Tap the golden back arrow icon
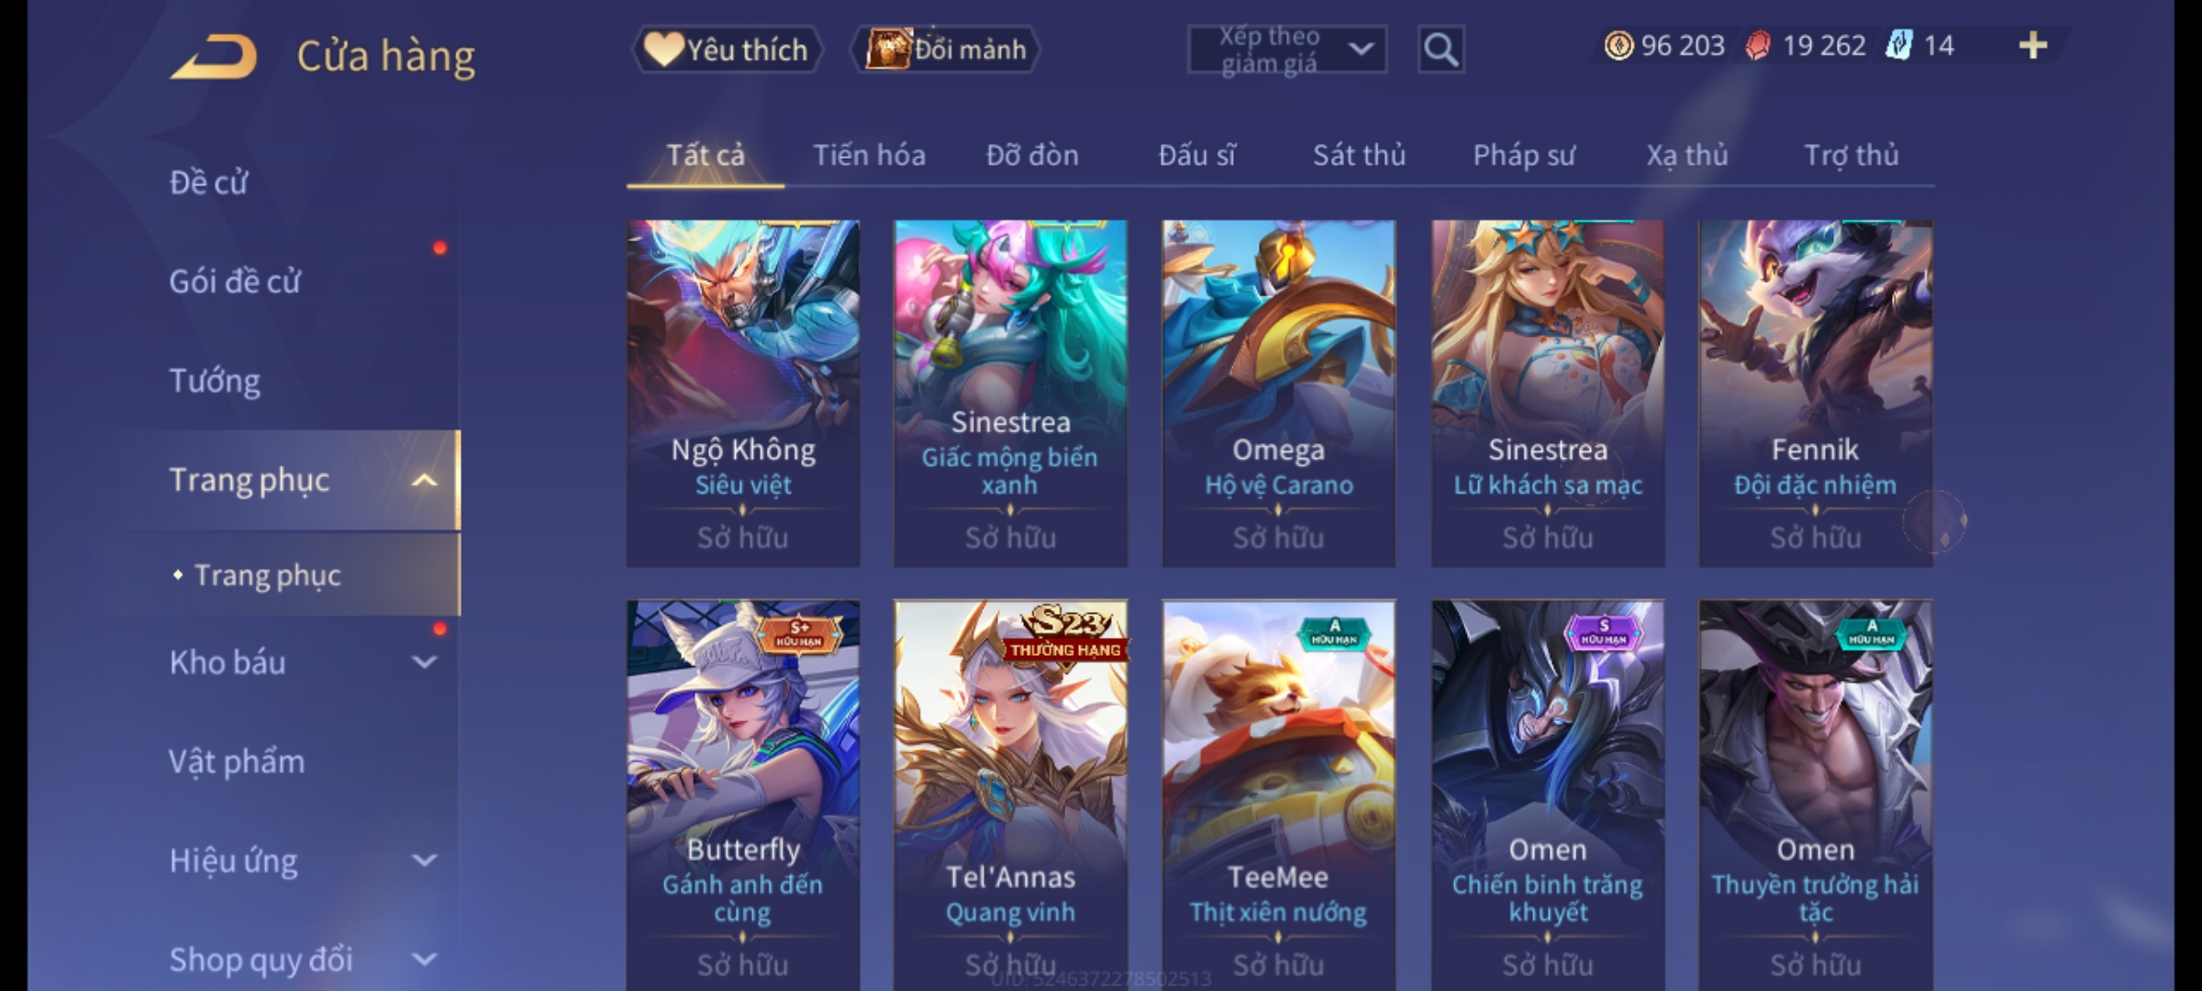This screenshot has height=991, width=2202. [x=213, y=57]
